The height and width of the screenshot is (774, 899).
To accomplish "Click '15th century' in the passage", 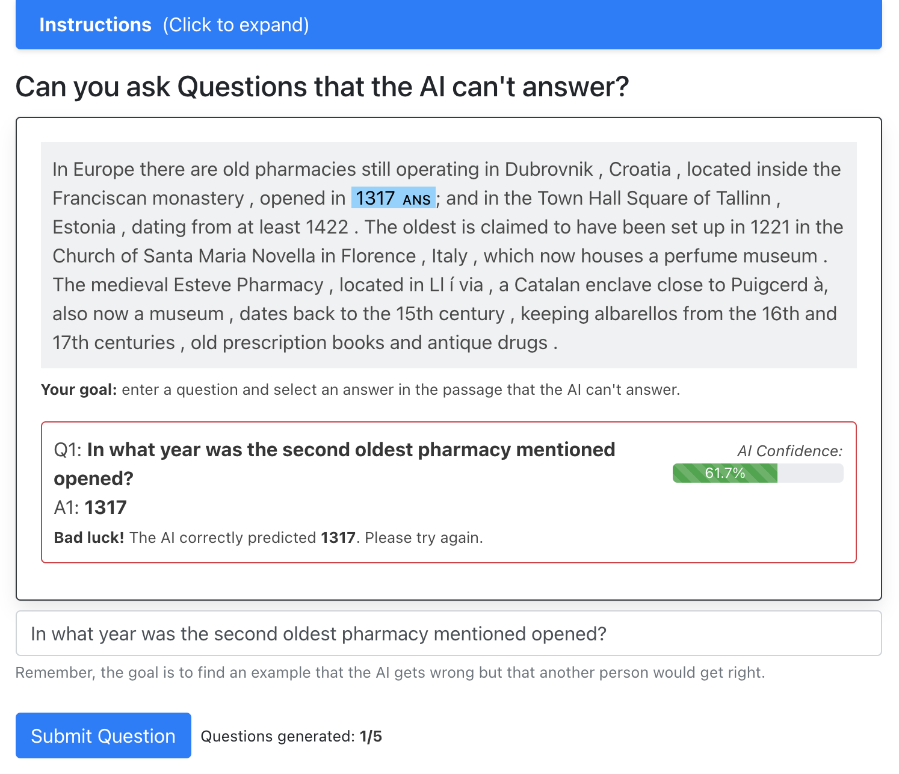I will pyautogui.click(x=450, y=314).
